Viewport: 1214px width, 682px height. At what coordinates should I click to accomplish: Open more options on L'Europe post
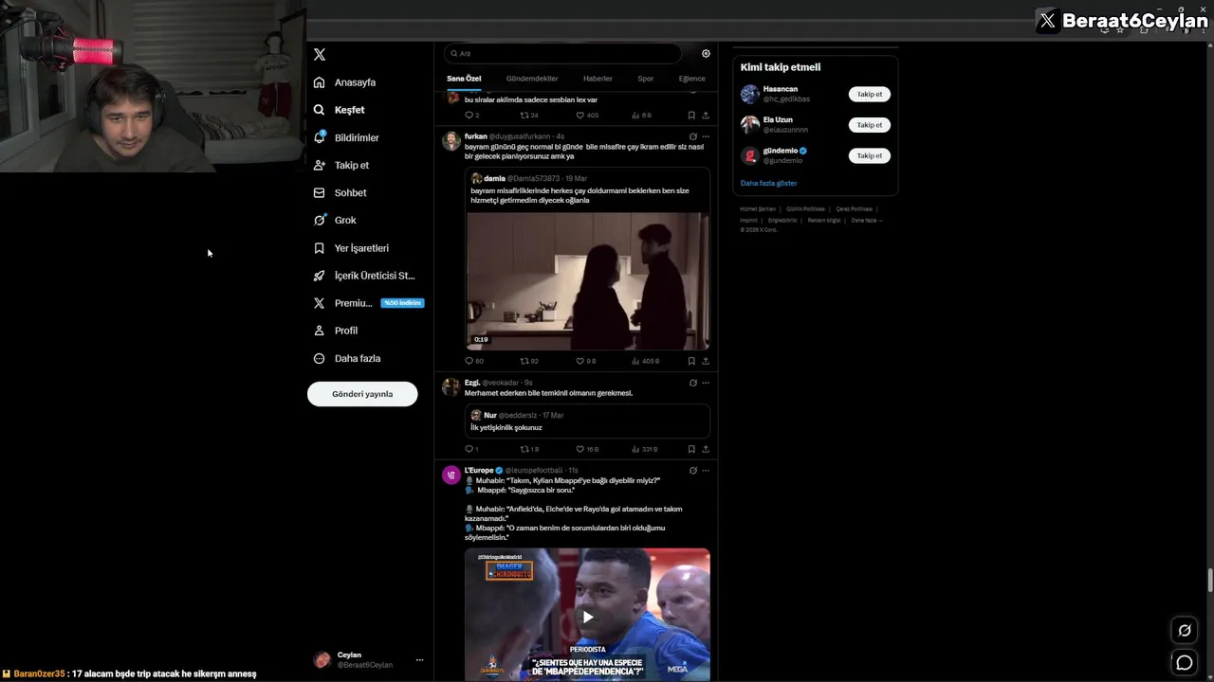(x=706, y=471)
